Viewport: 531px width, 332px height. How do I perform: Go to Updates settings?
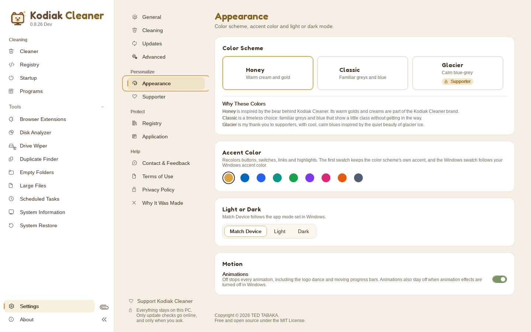click(166, 44)
